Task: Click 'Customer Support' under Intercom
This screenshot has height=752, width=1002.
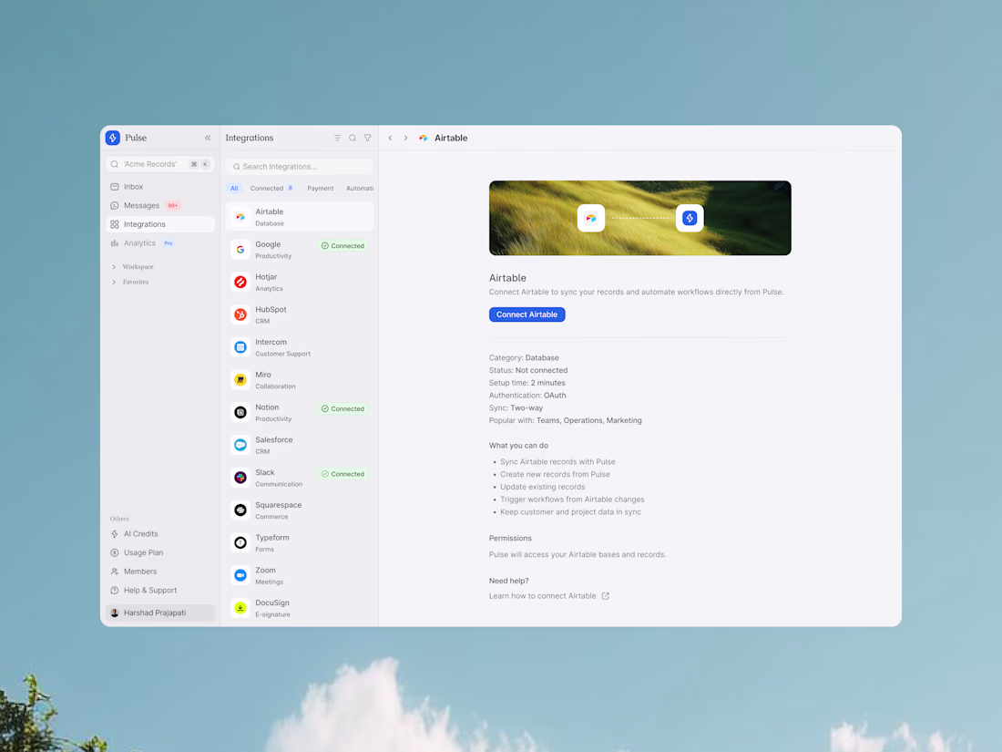Action: [x=283, y=355]
